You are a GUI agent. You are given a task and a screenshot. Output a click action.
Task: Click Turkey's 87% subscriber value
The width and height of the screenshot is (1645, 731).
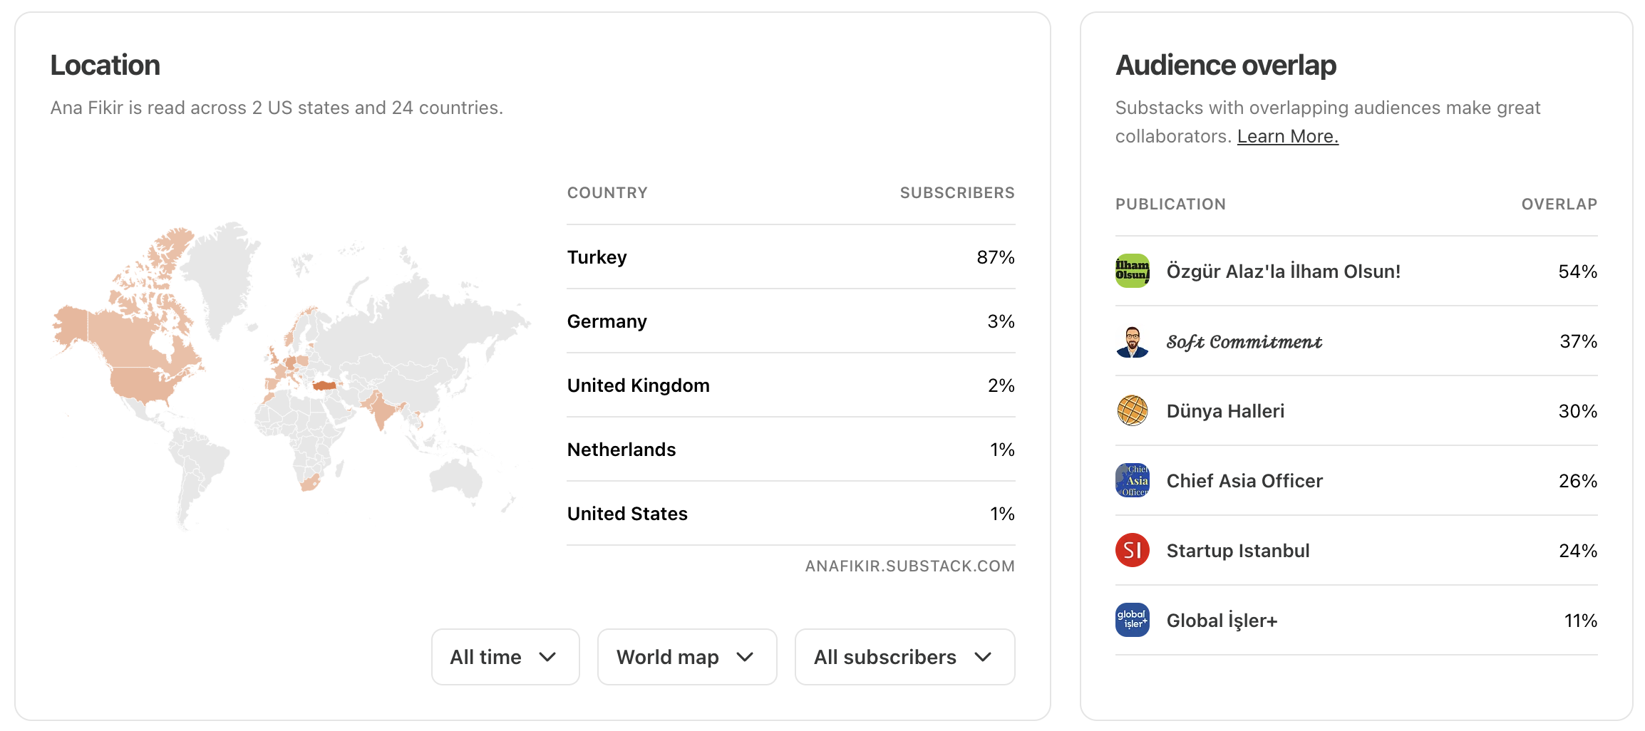pos(996,257)
